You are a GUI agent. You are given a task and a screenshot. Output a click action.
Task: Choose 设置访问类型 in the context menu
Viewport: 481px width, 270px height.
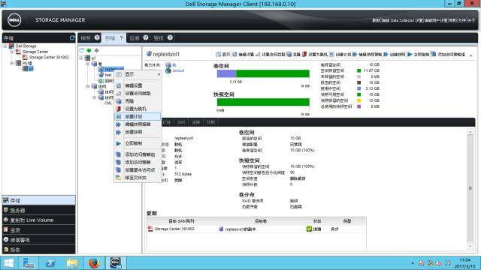(138, 93)
